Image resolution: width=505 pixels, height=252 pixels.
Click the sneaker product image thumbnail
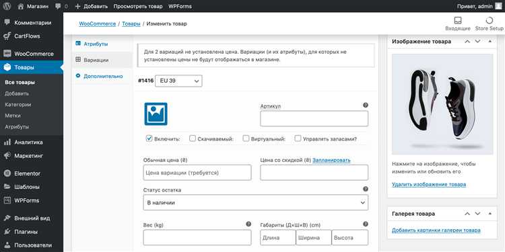[442, 104]
